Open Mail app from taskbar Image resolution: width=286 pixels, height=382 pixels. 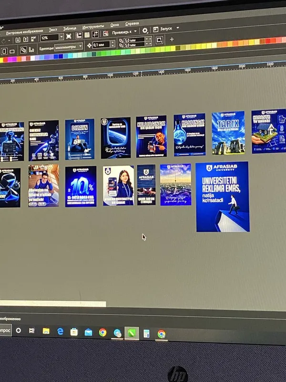(88, 332)
